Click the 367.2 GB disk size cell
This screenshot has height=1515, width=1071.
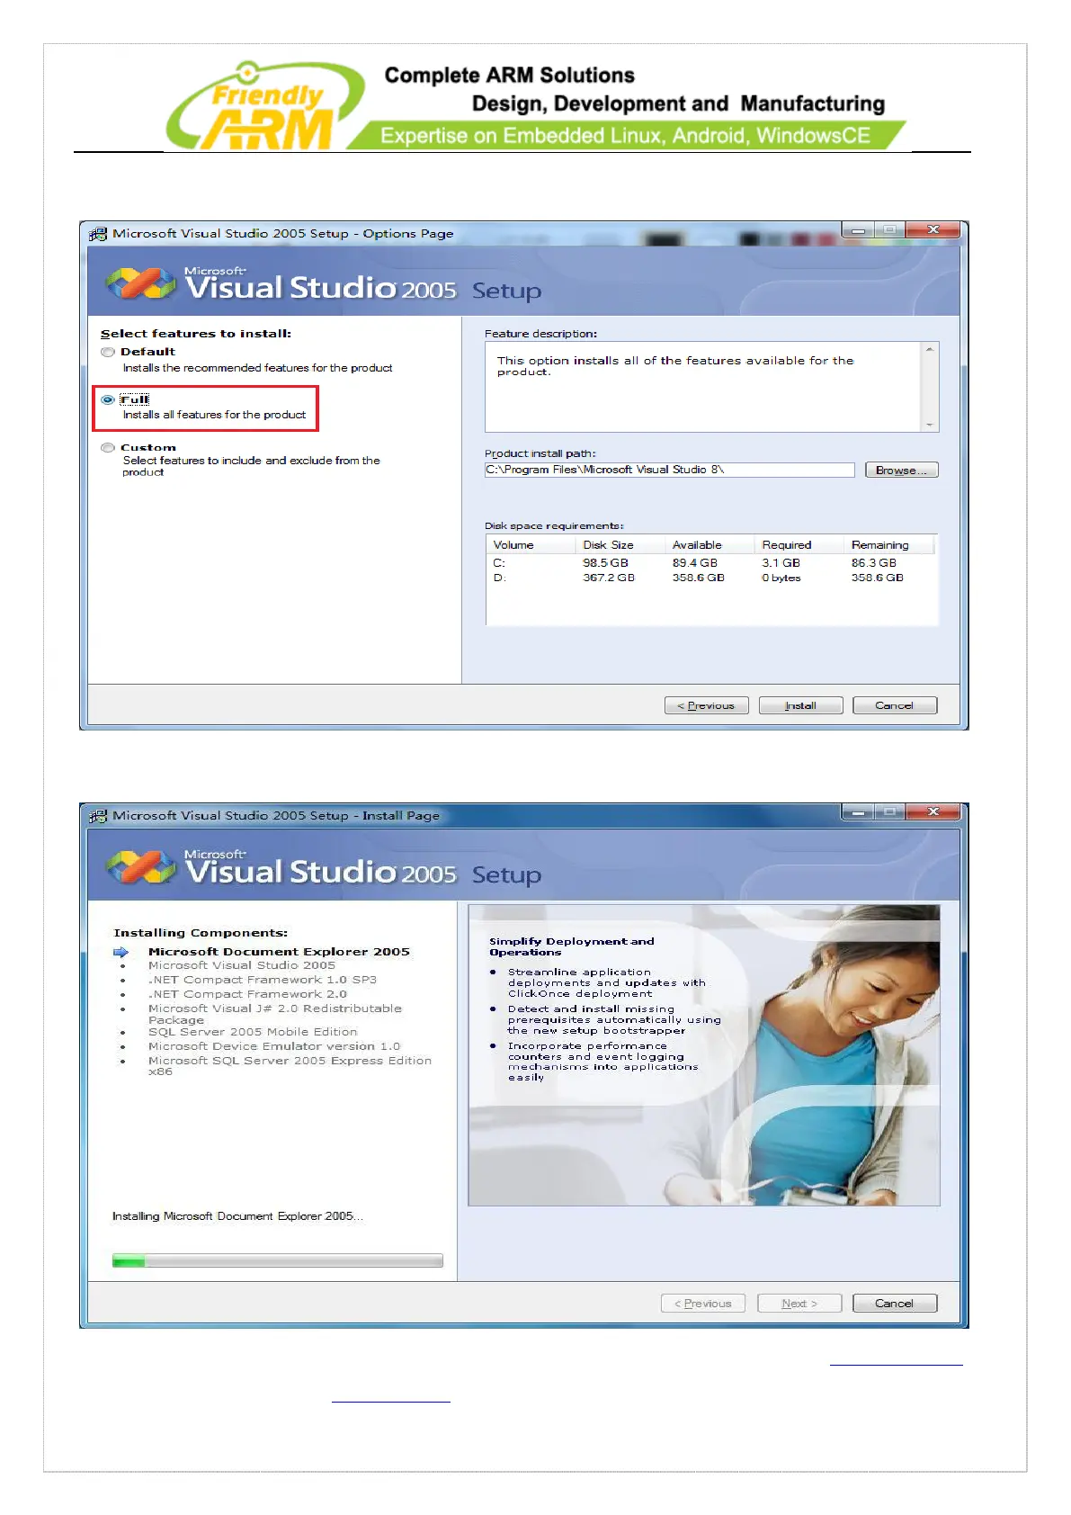point(609,578)
